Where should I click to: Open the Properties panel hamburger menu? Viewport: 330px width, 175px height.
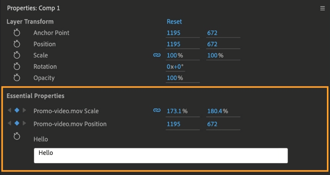pos(323,8)
